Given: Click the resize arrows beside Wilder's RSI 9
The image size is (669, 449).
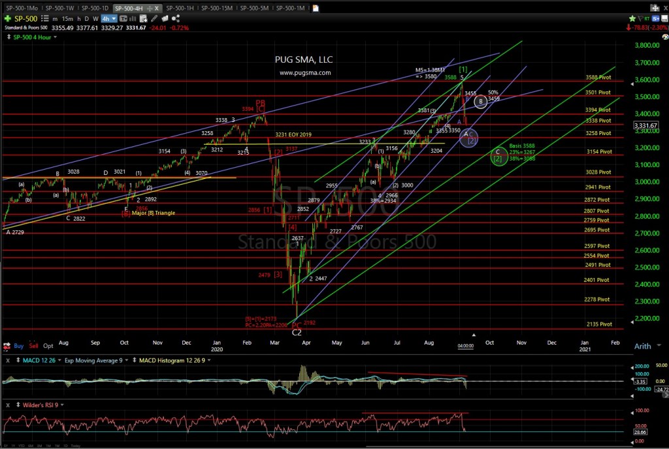Looking at the screenshot, I should click(18, 405).
